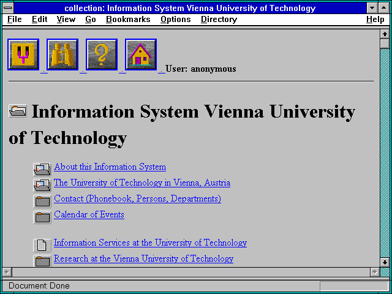Click the vertical scrollbar up arrow
392x294 pixels.
tap(385, 34)
